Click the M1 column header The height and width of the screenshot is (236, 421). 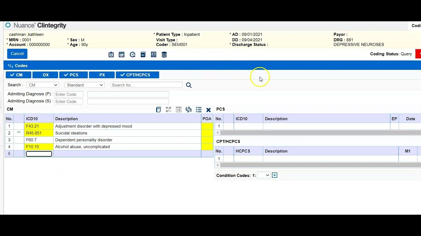coord(408,151)
